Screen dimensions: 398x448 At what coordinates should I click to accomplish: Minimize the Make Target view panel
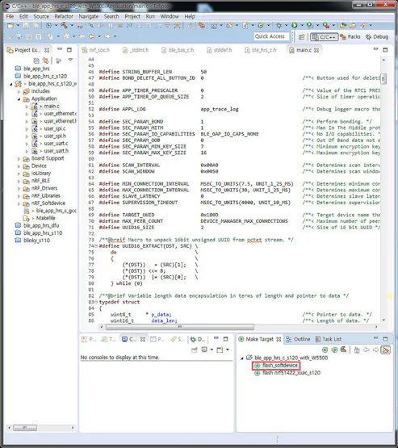coord(376,339)
